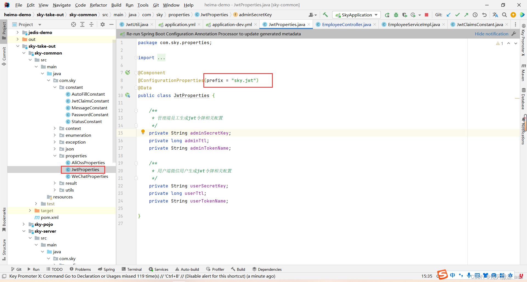527x282 pixels.
Task: Click the Rerun SkyApplication icon
Action: tap(387, 15)
